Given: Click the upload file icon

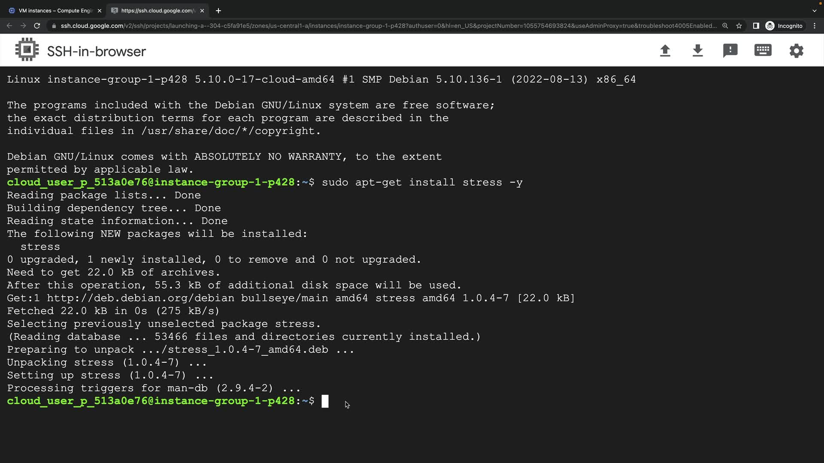Looking at the screenshot, I should [665, 51].
